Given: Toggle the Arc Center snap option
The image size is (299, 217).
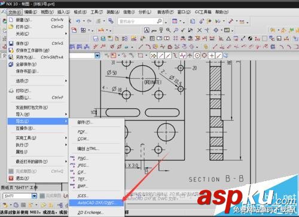Looking at the screenshot, I should [x=197, y=56].
